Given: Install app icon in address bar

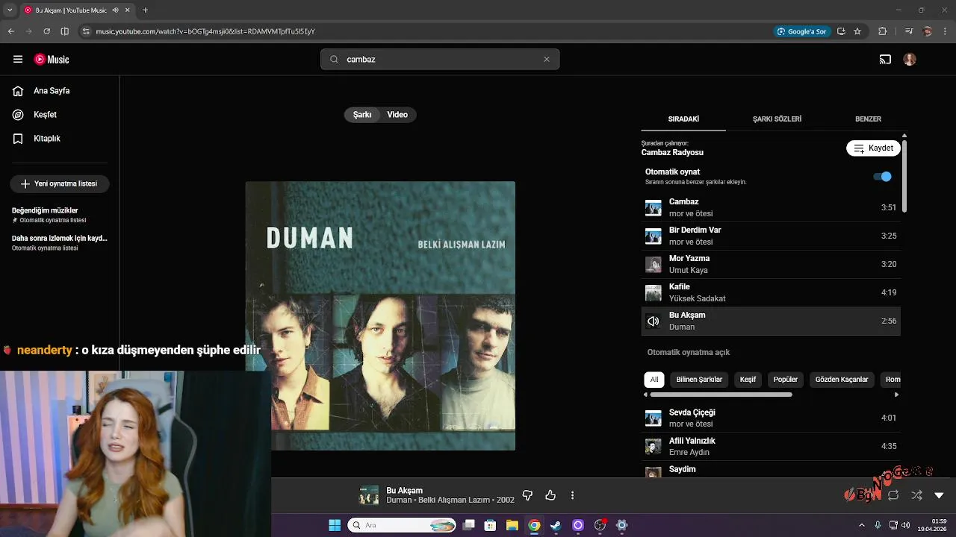Looking at the screenshot, I should [x=841, y=31].
